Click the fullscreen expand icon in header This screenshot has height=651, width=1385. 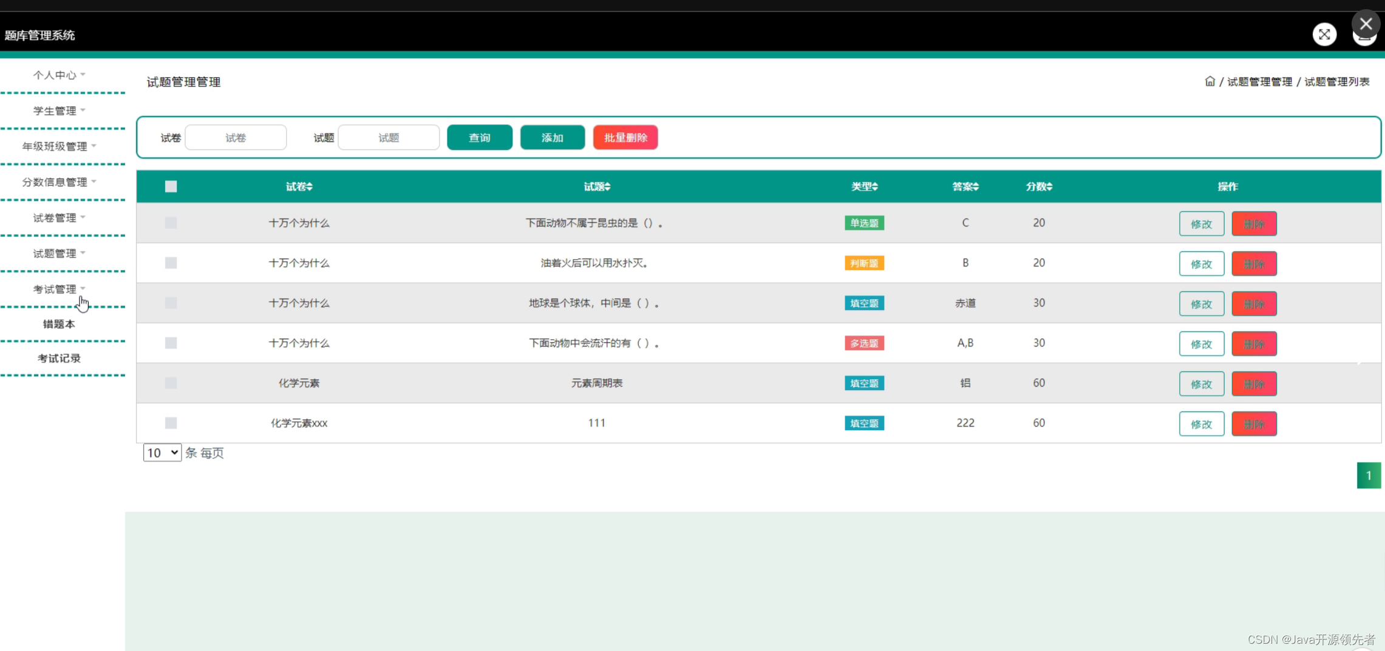tap(1324, 35)
